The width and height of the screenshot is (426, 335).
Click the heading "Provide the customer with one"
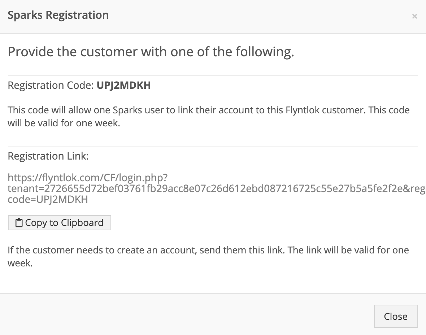151,52
